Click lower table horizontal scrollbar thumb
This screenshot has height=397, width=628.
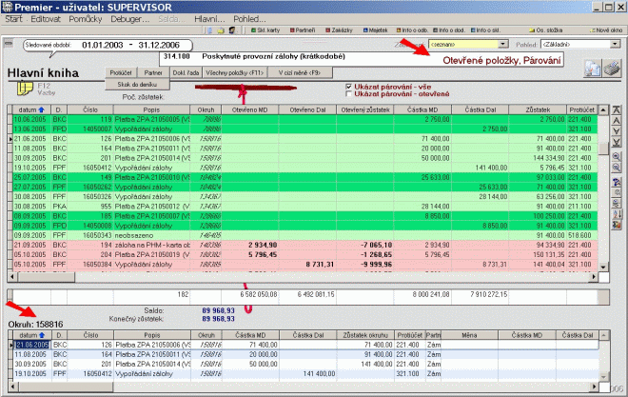click(66, 387)
